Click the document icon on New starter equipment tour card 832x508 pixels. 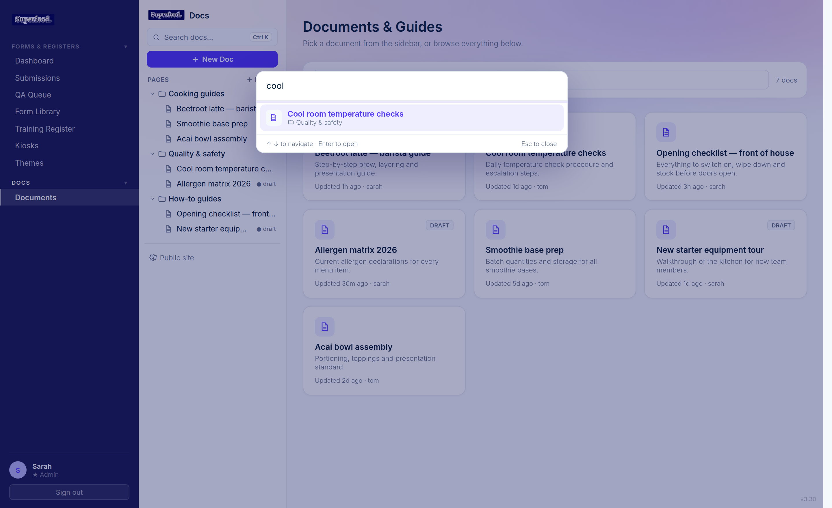tap(666, 230)
